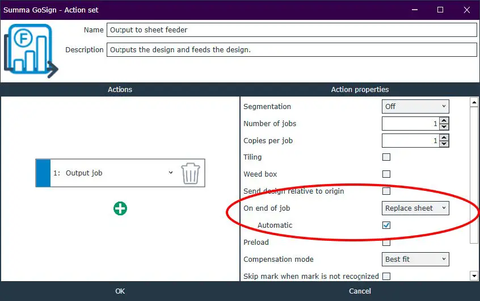Add a new action with green plus icon
This screenshot has width=480, height=301.
[120, 208]
